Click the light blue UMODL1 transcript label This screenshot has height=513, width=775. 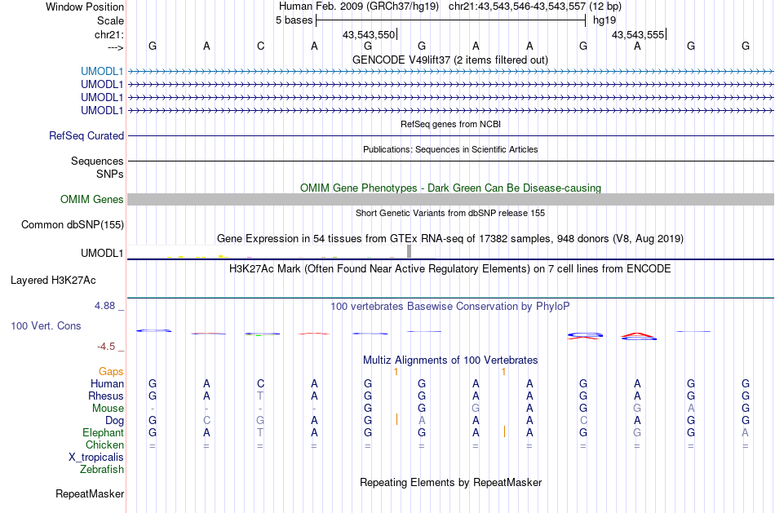[x=102, y=71]
